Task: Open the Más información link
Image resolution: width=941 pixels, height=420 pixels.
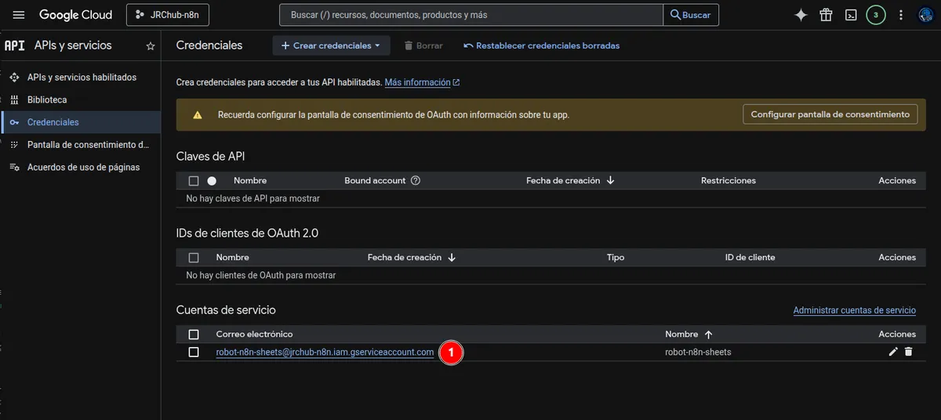Action: coord(422,82)
